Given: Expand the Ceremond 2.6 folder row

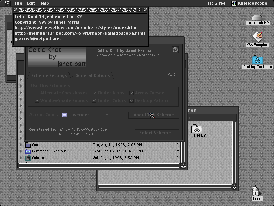Looking at the screenshot, I should 21,151.
